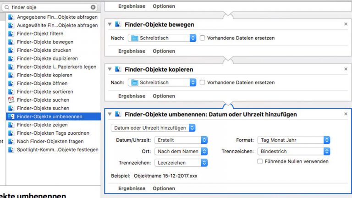Click the magnifying glass search icon
This screenshot has width=352, height=198.
click(7, 7)
